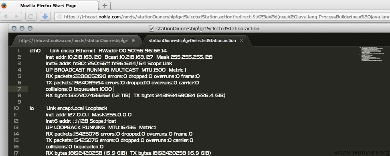Screen dimensions: 390x156
Task: Reload the current page
Action: pos(31,17)
